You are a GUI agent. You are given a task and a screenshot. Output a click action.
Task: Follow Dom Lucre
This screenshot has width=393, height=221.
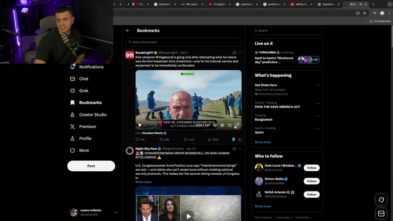pyautogui.click(x=312, y=168)
